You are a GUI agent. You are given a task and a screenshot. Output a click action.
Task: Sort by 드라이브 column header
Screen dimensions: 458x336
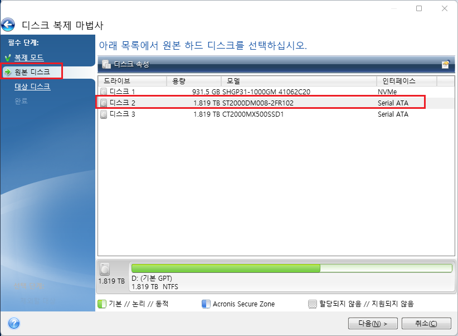coord(132,81)
